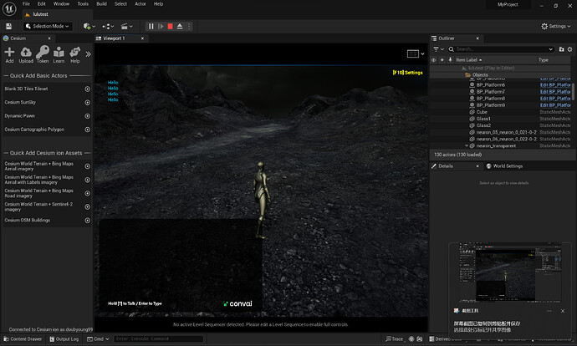Viewport: 577px width, 346px height.
Task: Open the cinematics clapperboard dropdown
Action: pos(126,26)
